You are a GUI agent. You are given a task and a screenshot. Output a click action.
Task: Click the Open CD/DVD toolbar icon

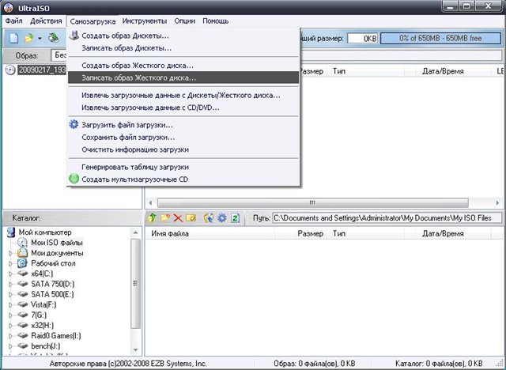[x=54, y=38]
